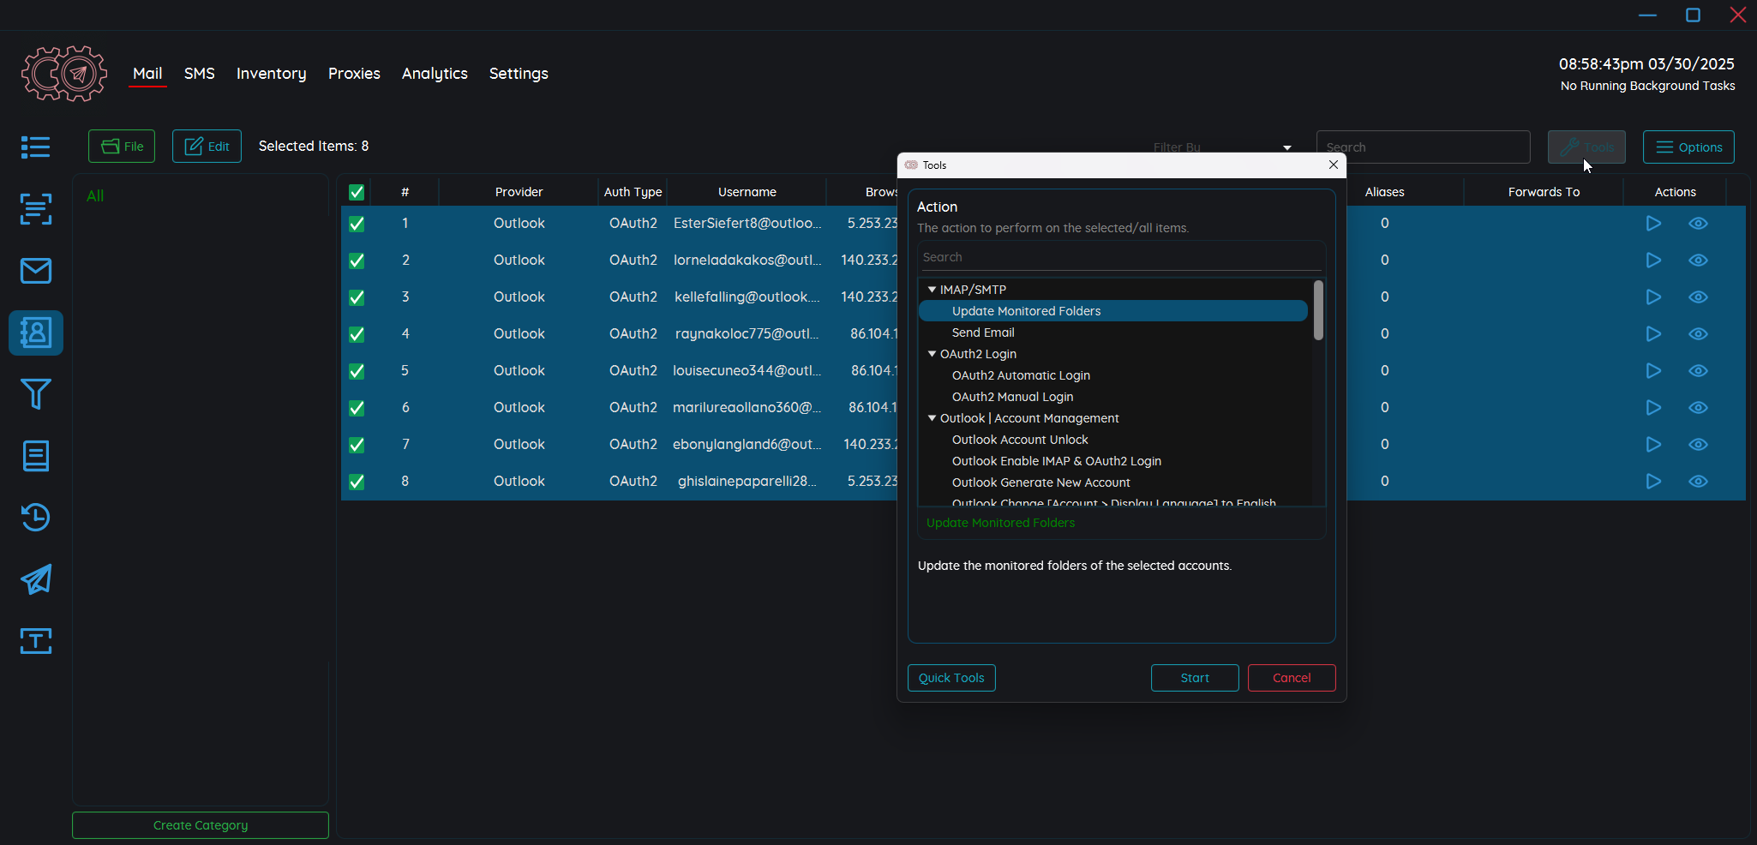The height and width of the screenshot is (845, 1757).
Task: Click eye view icon for row 3
Action: pyautogui.click(x=1698, y=297)
